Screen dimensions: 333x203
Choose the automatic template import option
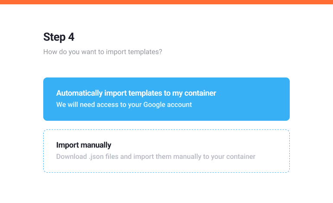tap(166, 99)
